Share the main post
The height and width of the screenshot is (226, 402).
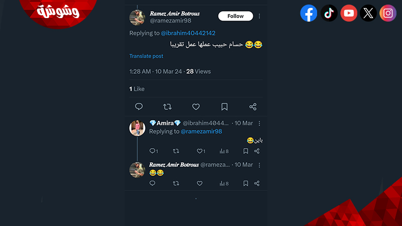253,106
